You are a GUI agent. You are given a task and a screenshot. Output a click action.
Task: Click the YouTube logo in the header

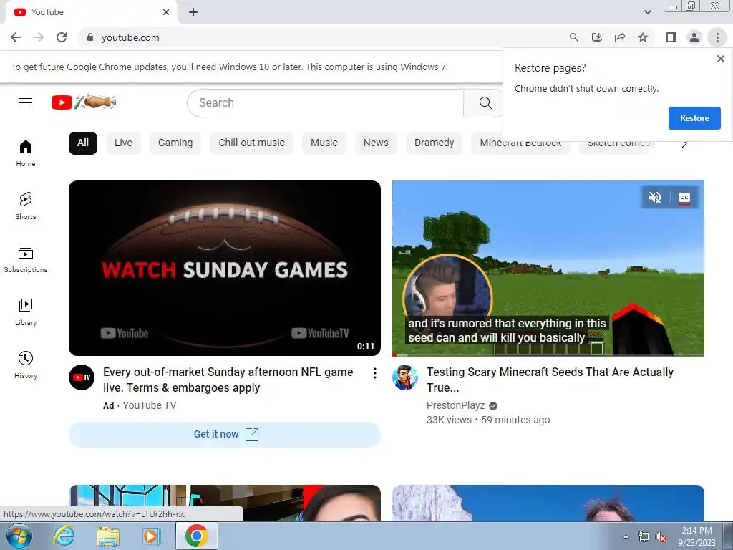(84, 102)
